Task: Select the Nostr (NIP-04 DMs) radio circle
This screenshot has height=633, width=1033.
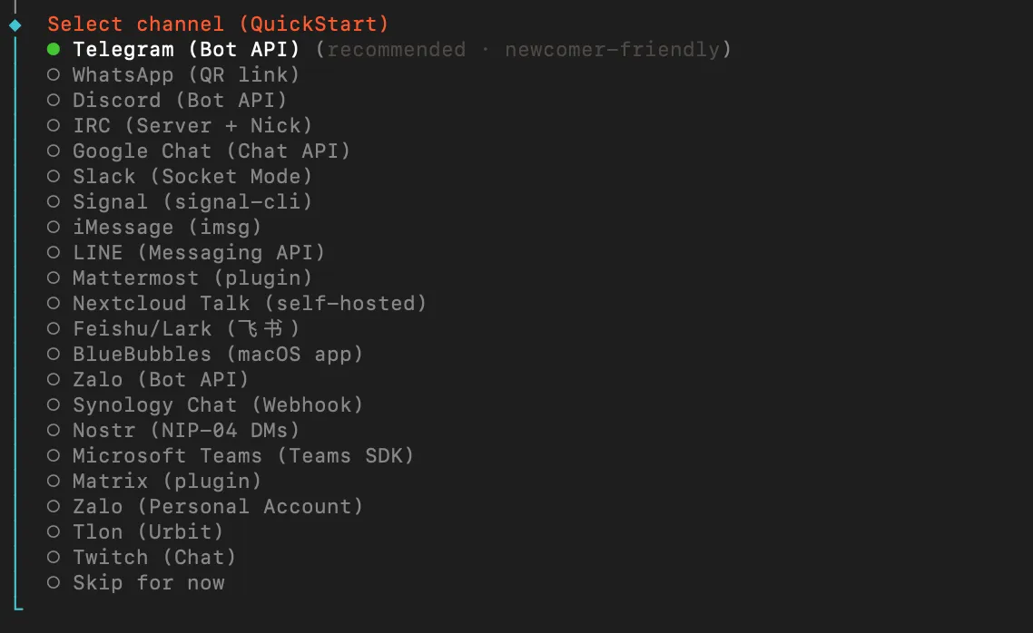Action: (x=54, y=430)
